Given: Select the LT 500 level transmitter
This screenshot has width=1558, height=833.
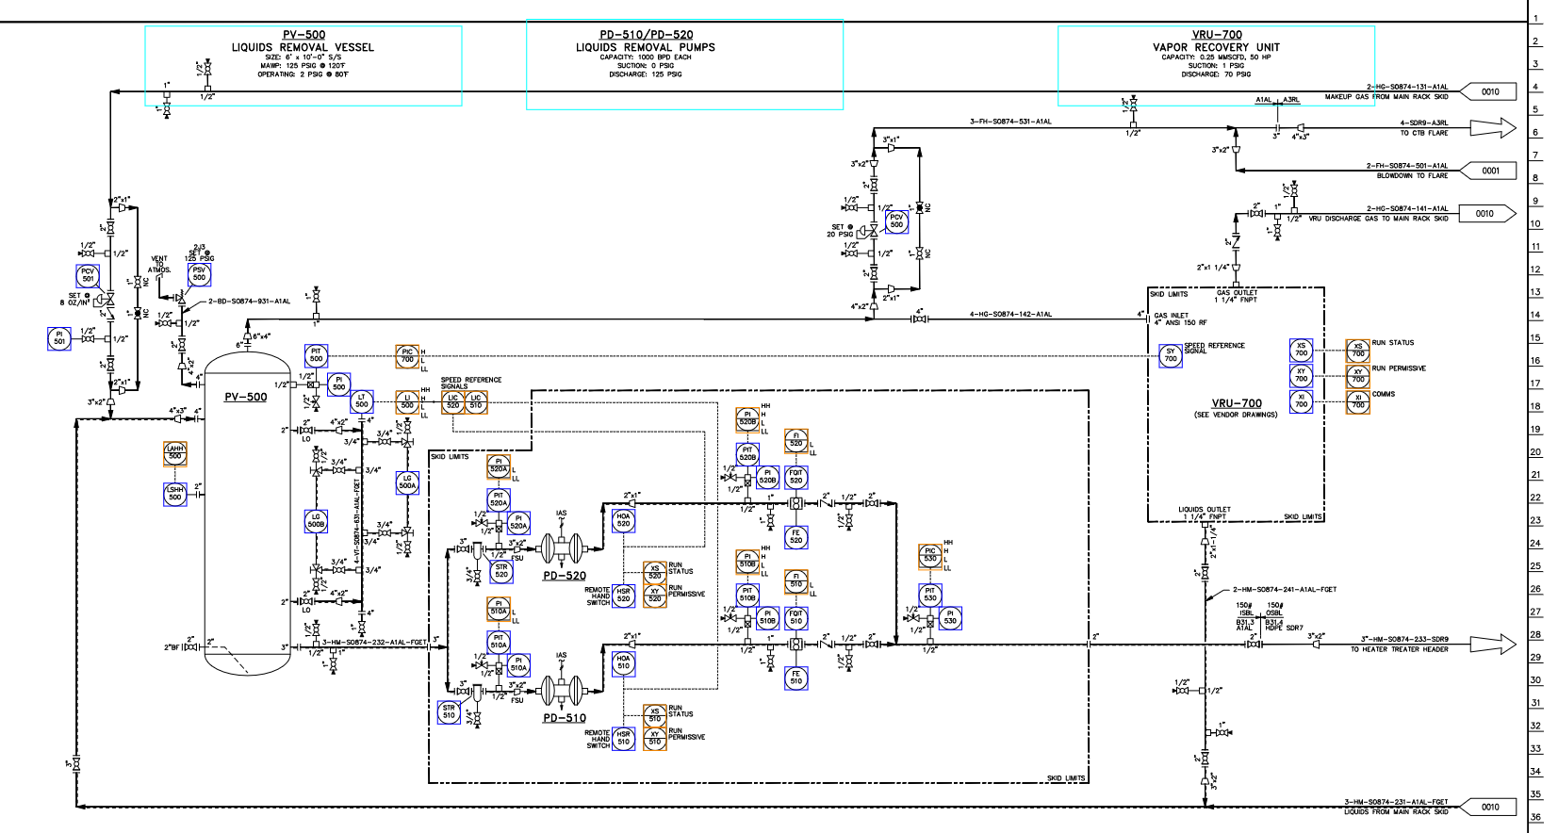Looking at the screenshot, I should 362,401.
